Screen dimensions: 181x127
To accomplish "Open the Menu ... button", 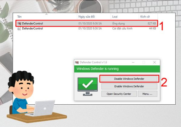I will point(148,94).
